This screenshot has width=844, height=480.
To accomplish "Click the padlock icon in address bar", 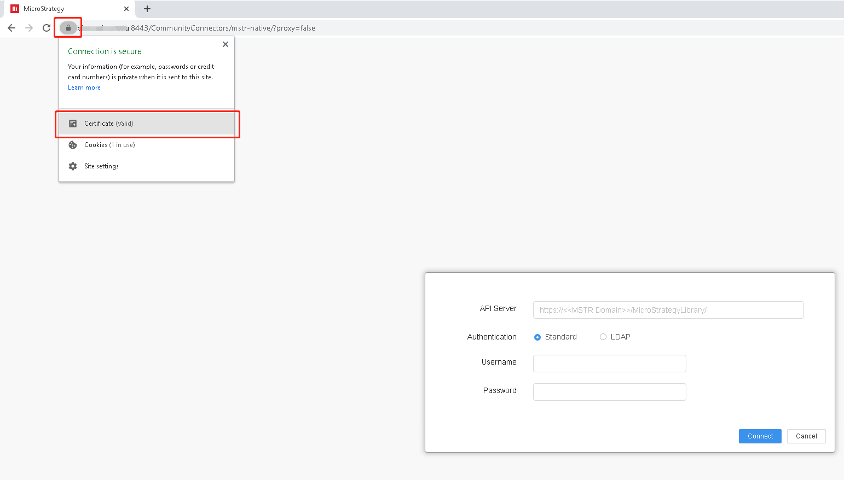I will 68,28.
